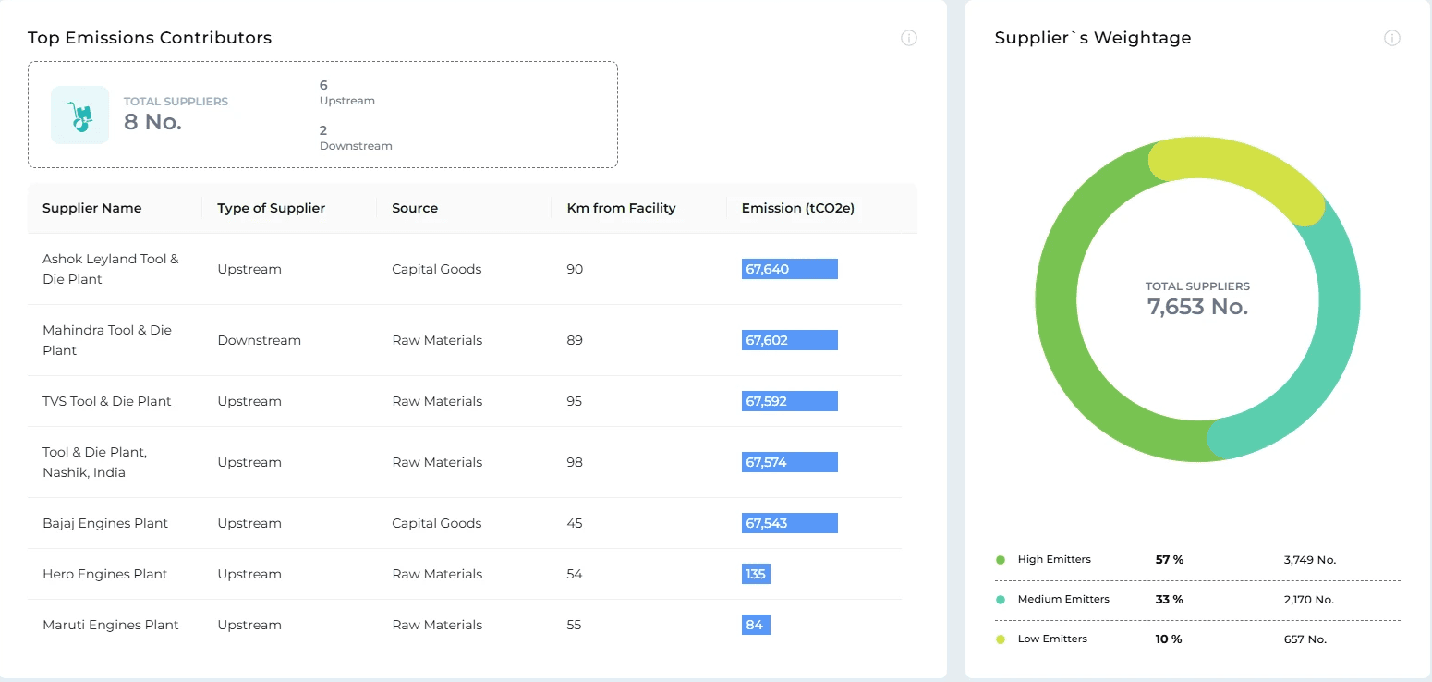
Task: Select the Bajaj Engines Plant row
Action: click(x=105, y=523)
